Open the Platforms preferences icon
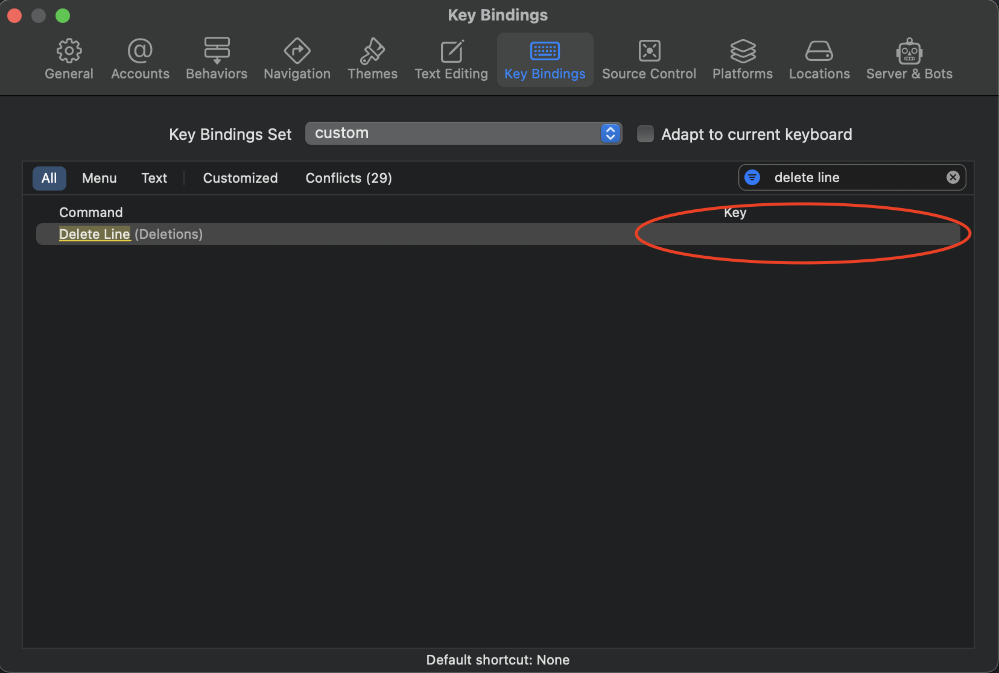Screen dimensions: 999x673 [741, 58]
